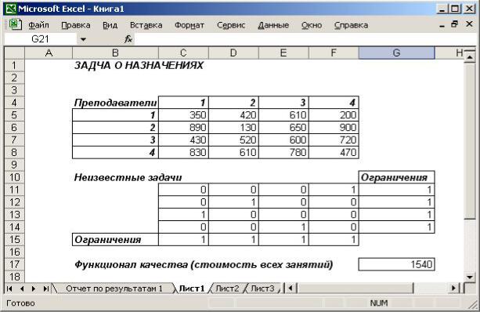
Task: Select row 17 header
Action: point(14,264)
